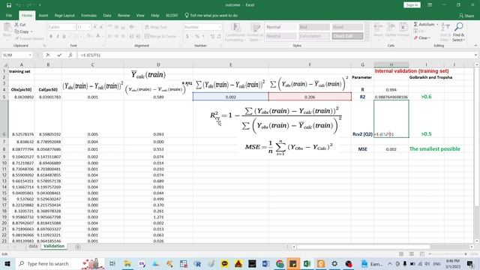This screenshot has height=270, width=480.
Task: Click the Fill Color bucket icon
Action: point(88,37)
